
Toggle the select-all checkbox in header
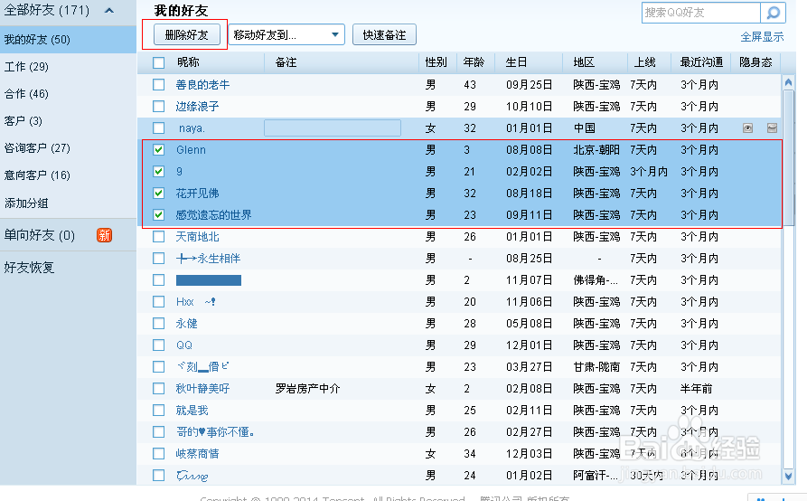[158, 62]
